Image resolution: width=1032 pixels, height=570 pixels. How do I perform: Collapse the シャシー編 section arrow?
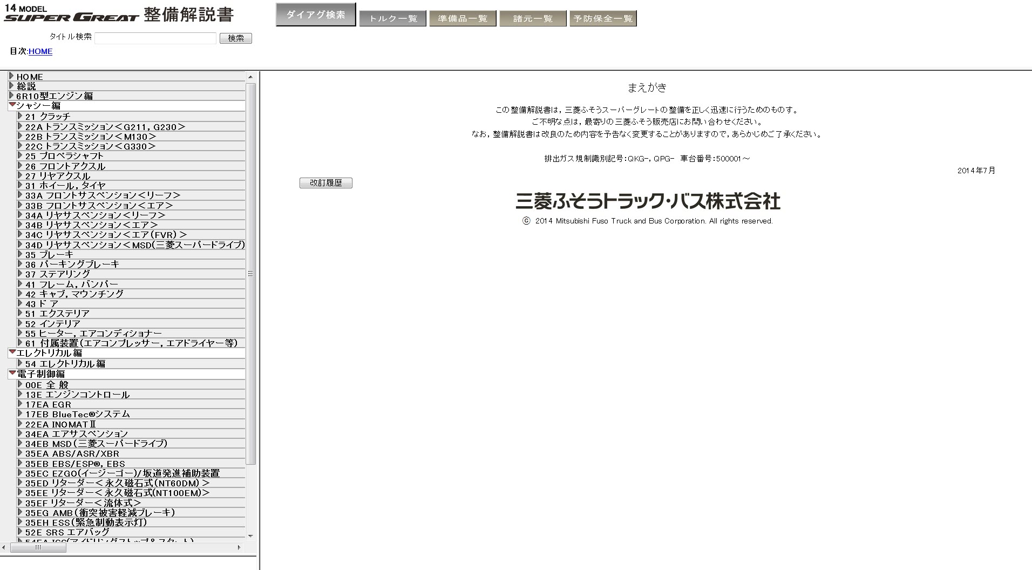pos(12,105)
